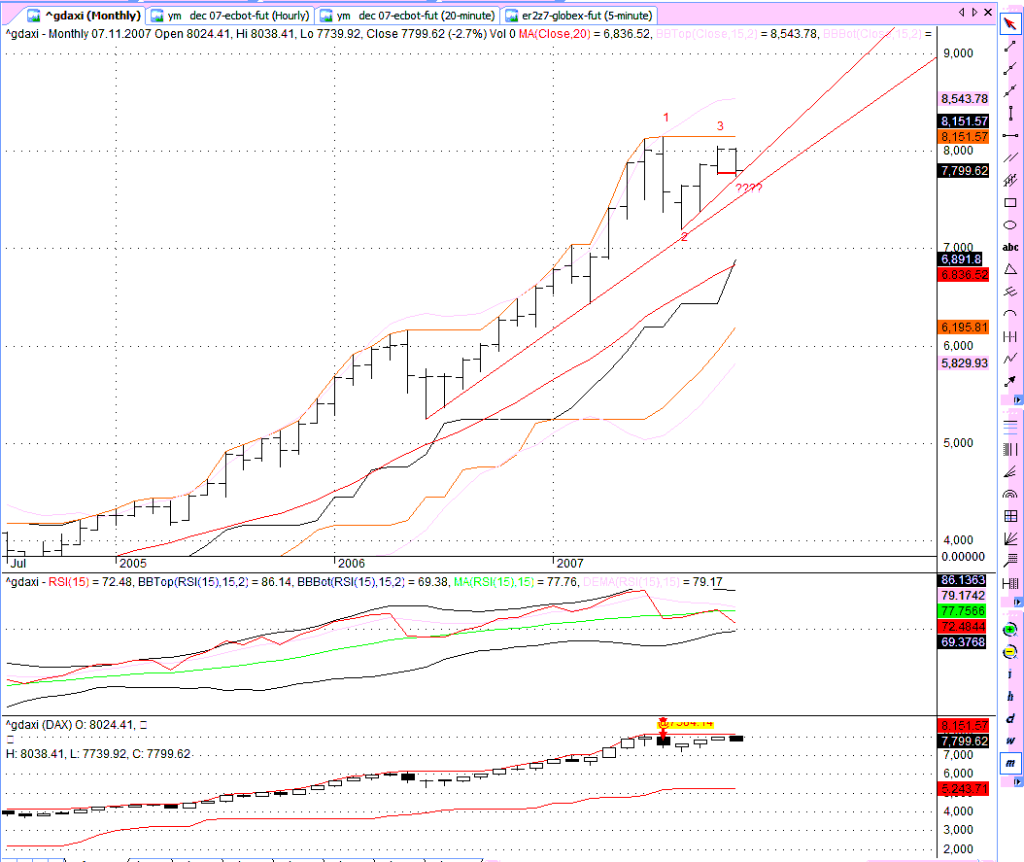The height and width of the screenshot is (862, 1024).
Task: Click the 8,543.78 BBTop price label
Action: pyautogui.click(x=964, y=98)
